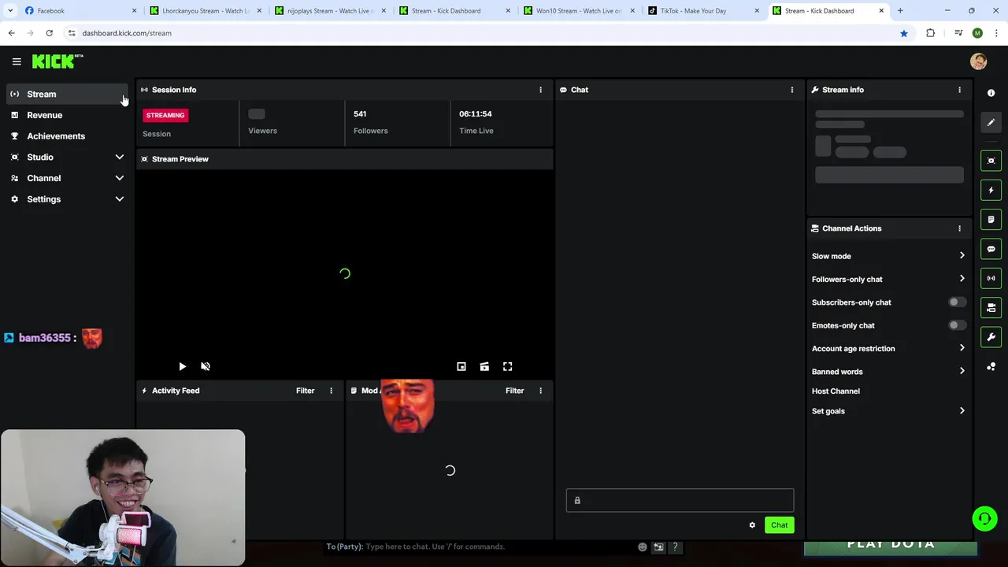1008x567 pixels.
Task: Toggle the Stream Preview widget icon in sidebar
Action: [991, 161]
